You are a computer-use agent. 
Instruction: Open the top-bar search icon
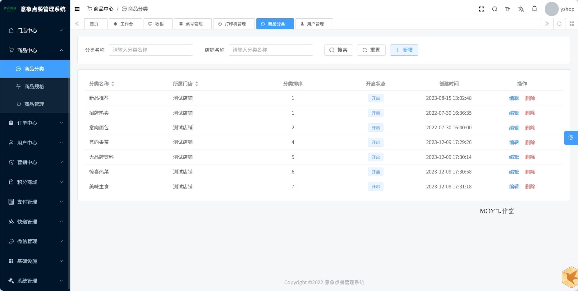pos(494,9)
